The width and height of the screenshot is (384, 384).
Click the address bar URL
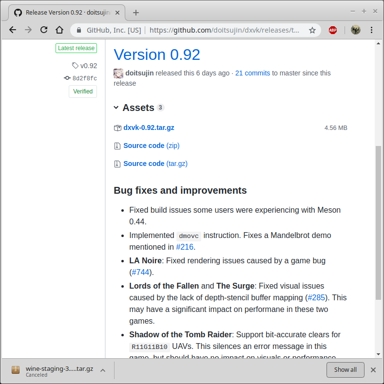[x=224, y=30]
